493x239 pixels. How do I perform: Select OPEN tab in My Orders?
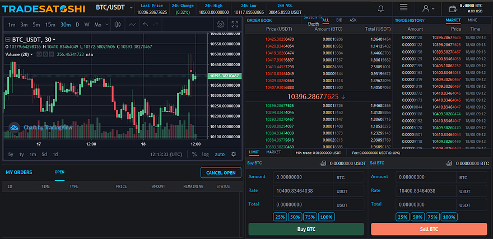60,172
